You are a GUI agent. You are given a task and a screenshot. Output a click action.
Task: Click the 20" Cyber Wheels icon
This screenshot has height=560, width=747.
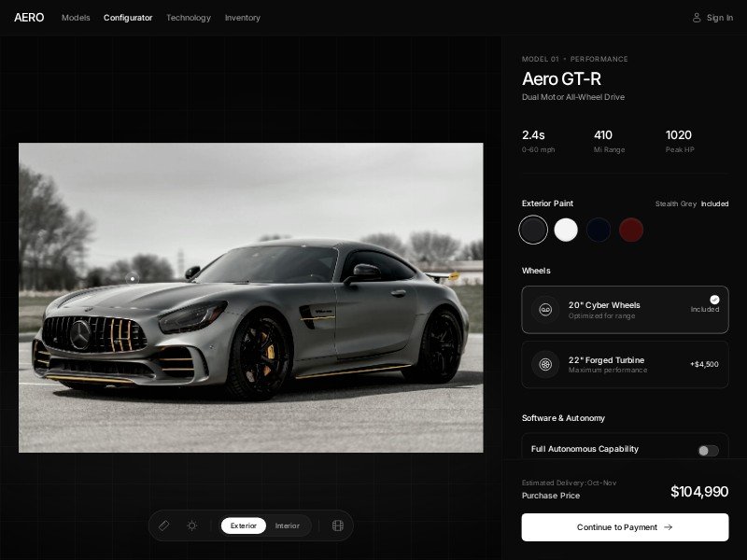tap(545, 310)
